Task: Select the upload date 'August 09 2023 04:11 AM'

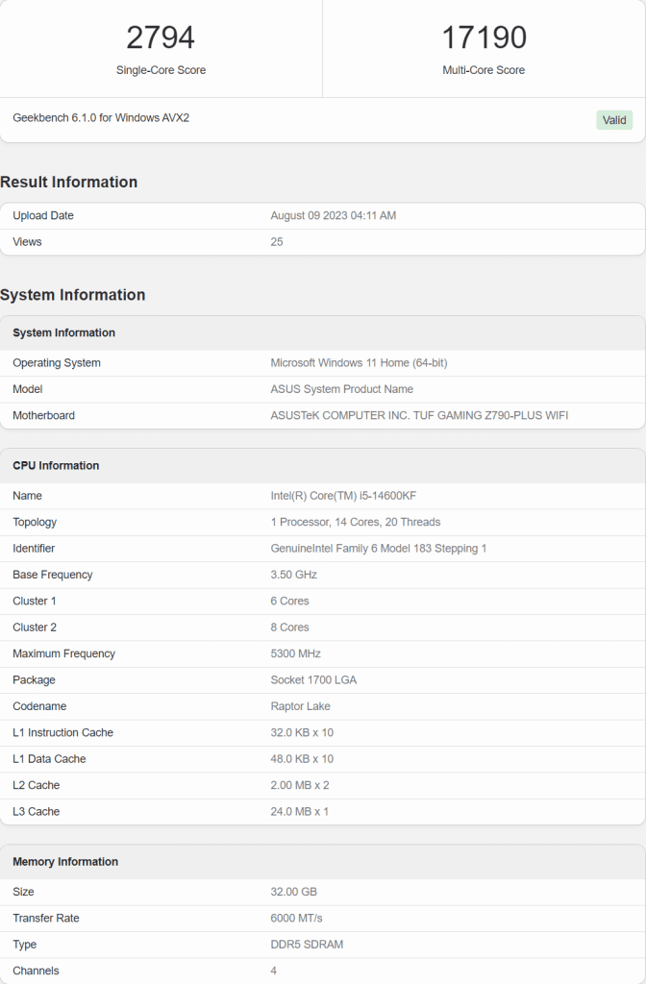Action: (334, 216)
